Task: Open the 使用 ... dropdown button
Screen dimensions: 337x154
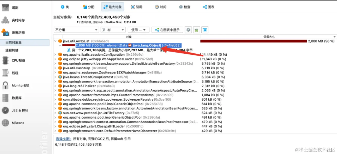Action: 139,30
